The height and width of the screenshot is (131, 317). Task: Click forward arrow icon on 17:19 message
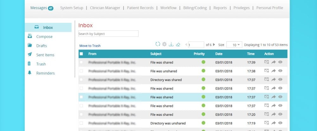coord(274,123)
